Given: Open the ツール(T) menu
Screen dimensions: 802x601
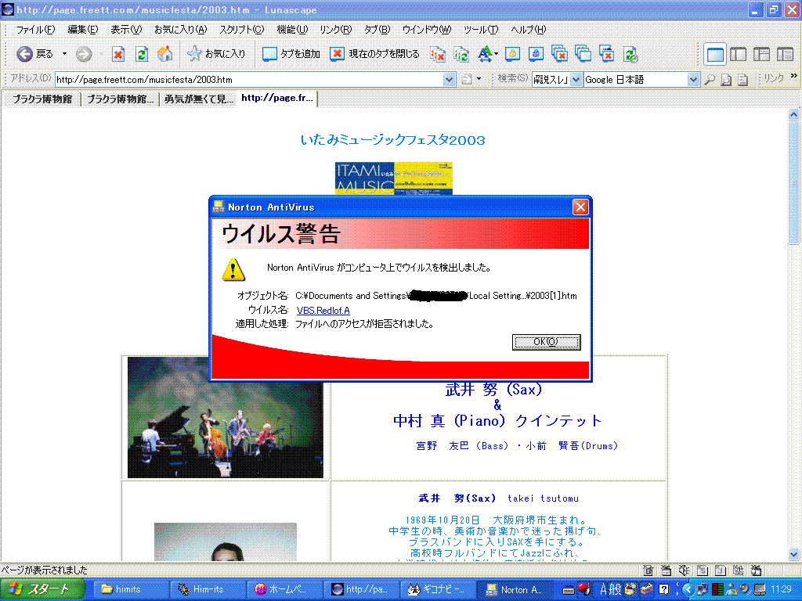Looking at the screenshot, I should [x=481, y=30].
